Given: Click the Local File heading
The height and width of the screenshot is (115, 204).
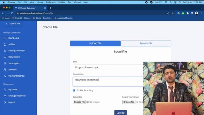Looking at the screenshot, I should click(120, 52).
